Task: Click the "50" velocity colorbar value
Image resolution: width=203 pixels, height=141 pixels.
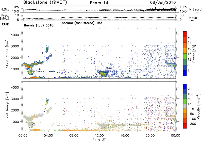Action: pos(189,99)
